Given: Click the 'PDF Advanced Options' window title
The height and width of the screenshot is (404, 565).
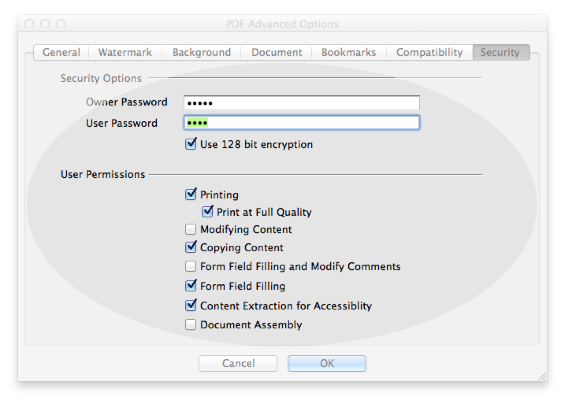Looking at the screenshot, I should click(282, 24).
